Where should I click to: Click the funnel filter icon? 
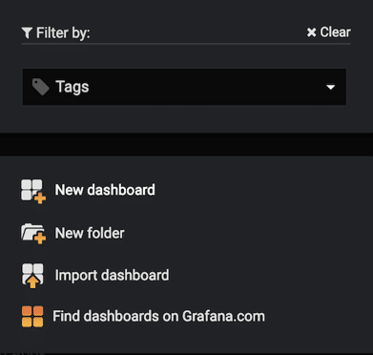(27, 32)
